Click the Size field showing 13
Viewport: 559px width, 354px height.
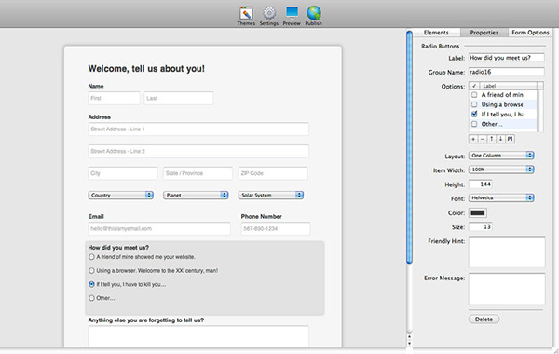(480, 226)
